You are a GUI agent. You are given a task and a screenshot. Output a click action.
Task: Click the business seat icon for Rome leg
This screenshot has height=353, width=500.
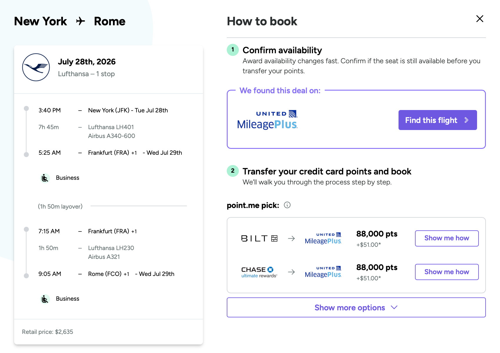45,299
